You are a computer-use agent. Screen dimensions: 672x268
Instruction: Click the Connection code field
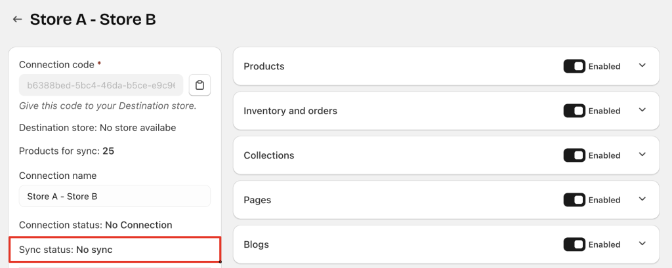tap(101, 85)
